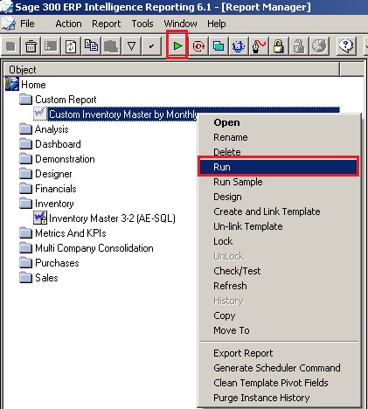
Task: Click the overlapping squares template icon
Action: coord(219,46)
